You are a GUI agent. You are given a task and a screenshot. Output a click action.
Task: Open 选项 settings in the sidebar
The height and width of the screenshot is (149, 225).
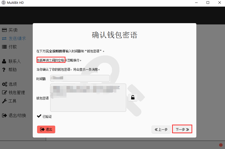coord(9,84)
